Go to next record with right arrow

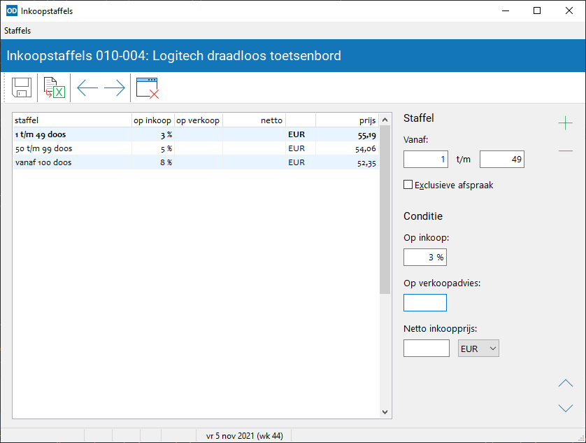click(115, 88)
